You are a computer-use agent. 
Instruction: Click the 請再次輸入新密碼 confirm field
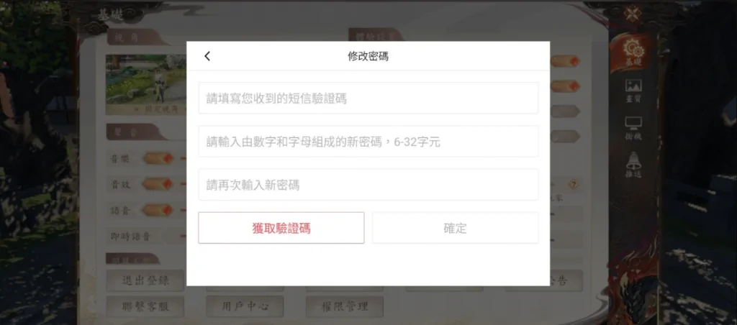[x=368, y=185]
